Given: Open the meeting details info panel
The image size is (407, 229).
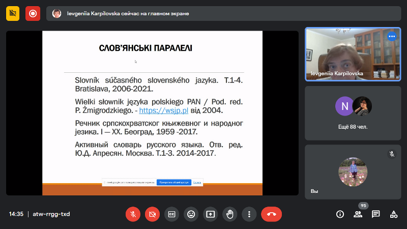Looking at the screenshot, I should pyautogui.click(x=340, y=214).
